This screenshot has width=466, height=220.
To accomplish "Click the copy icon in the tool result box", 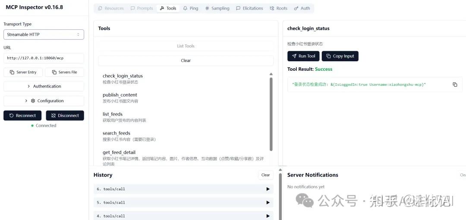I will pyautogui.click(x=455, y=85).
